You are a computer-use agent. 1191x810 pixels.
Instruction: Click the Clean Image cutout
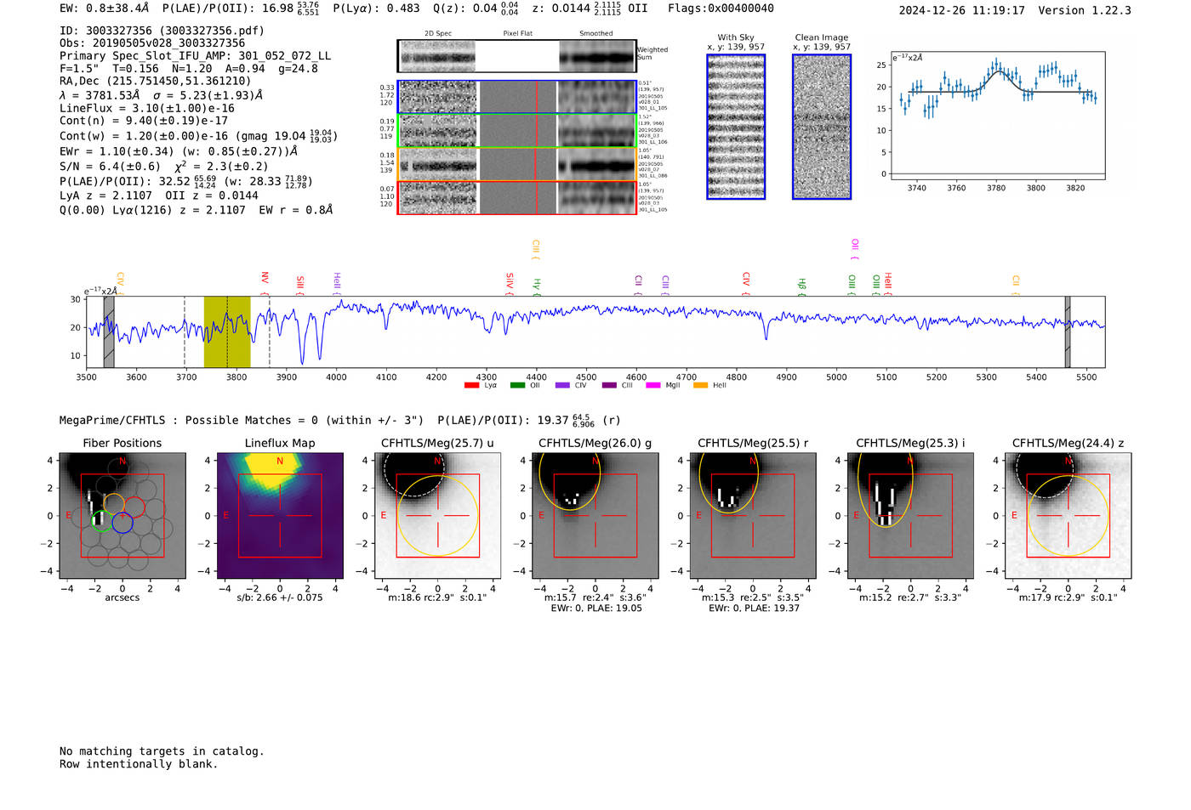[x=822, y=127]
